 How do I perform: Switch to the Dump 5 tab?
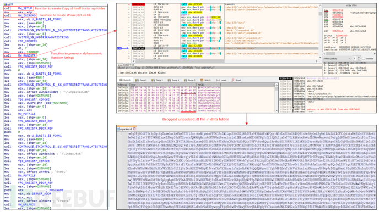[x=189, y=80]
